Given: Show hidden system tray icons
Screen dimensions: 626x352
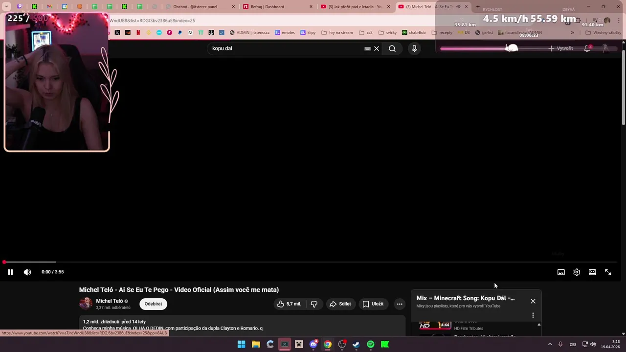Looking at the screenshot, I should click(550, 345).
